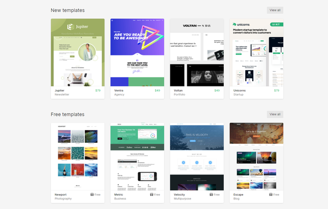Click the Metric template name
Viewport: 328px width, 209px height.
(118, 195)
